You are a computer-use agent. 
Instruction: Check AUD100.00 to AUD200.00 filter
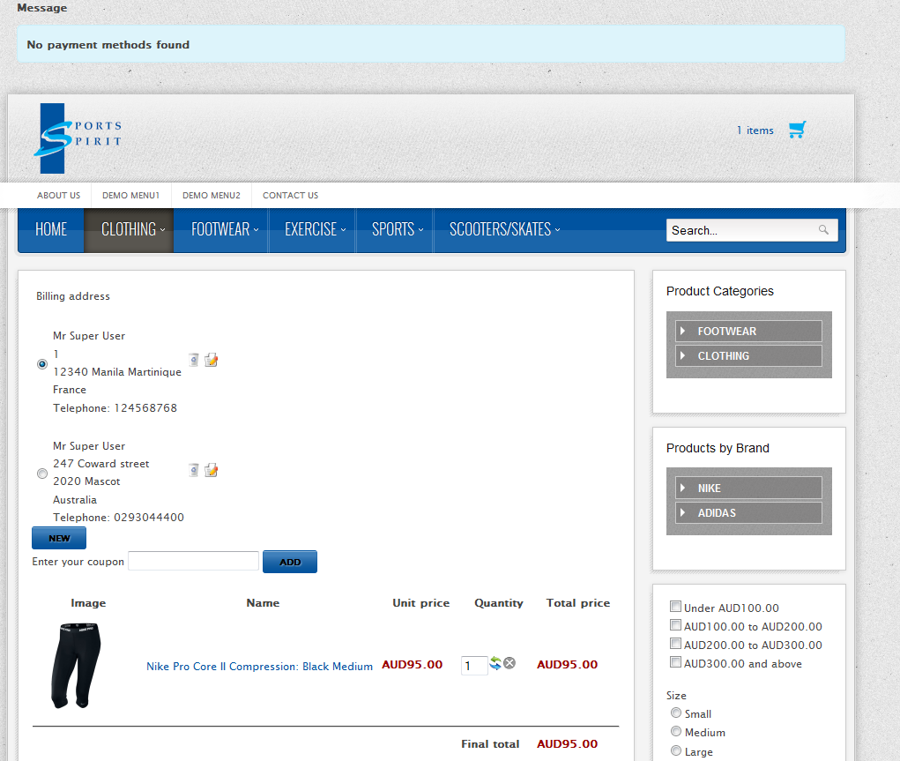(675, 625)
